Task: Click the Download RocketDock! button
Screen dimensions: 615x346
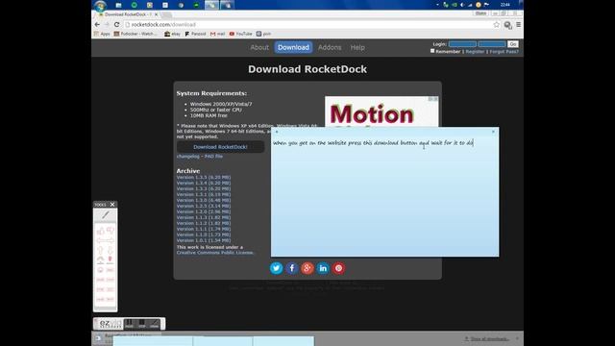Action: [220, 147]
